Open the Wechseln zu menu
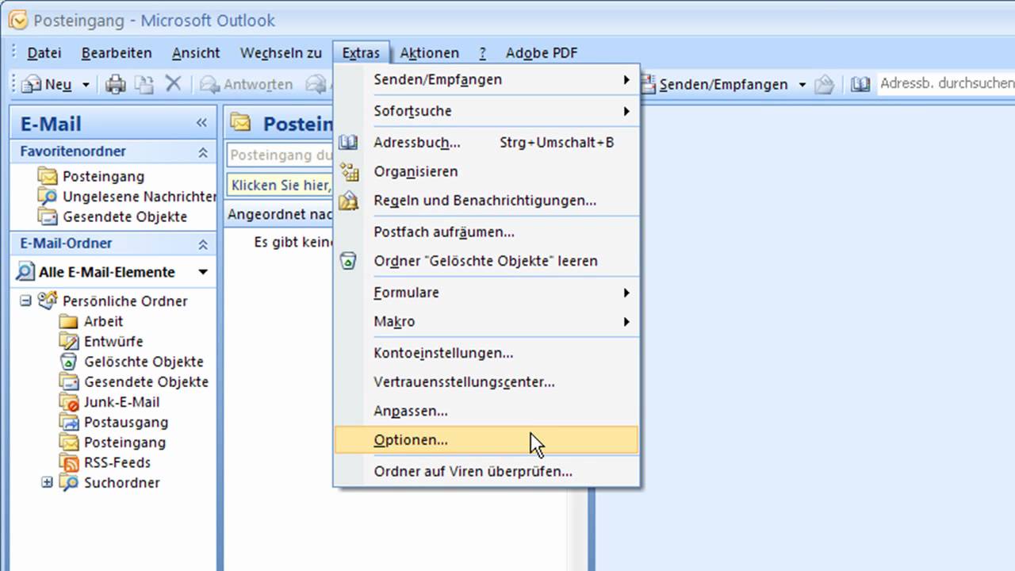The width and height of the screenshot is (1015, 571). [282, 53]
